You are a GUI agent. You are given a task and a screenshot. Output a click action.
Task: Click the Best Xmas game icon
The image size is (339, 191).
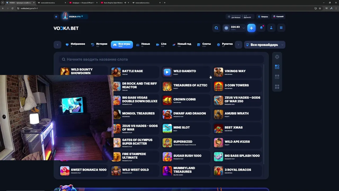[218, 128]
